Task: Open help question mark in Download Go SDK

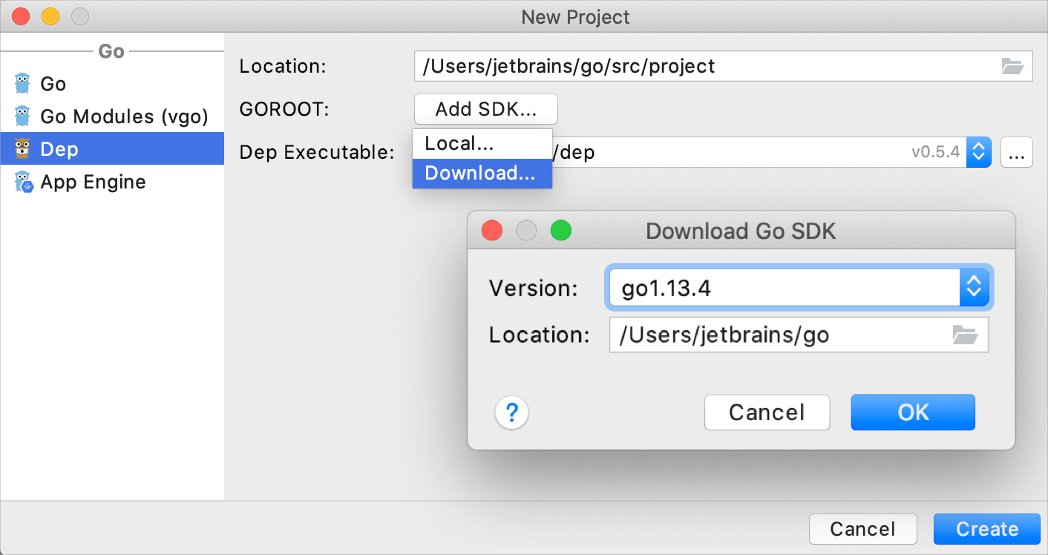Action: tap(511, 412)
